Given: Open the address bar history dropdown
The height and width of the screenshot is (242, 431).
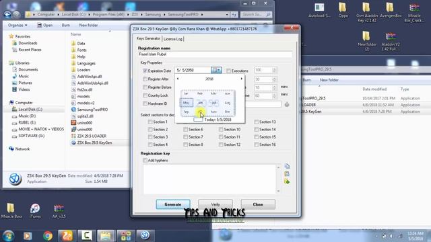Looking at the screenshot, I should pyautogui.click(x=227, y=15).
